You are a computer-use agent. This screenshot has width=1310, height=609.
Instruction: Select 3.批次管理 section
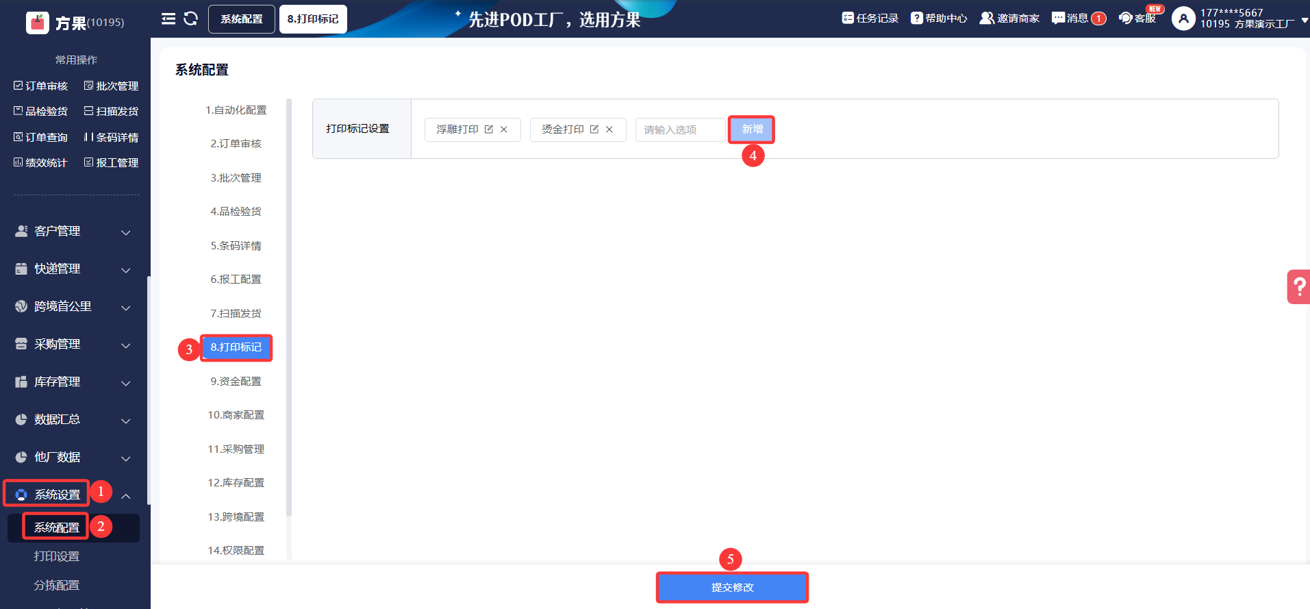(x=236, y=178)
